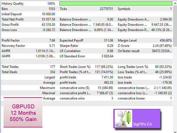Select Balance Drawdown value 1 340.95
This screenshot has width=177, height=133.
pos(103,25)
